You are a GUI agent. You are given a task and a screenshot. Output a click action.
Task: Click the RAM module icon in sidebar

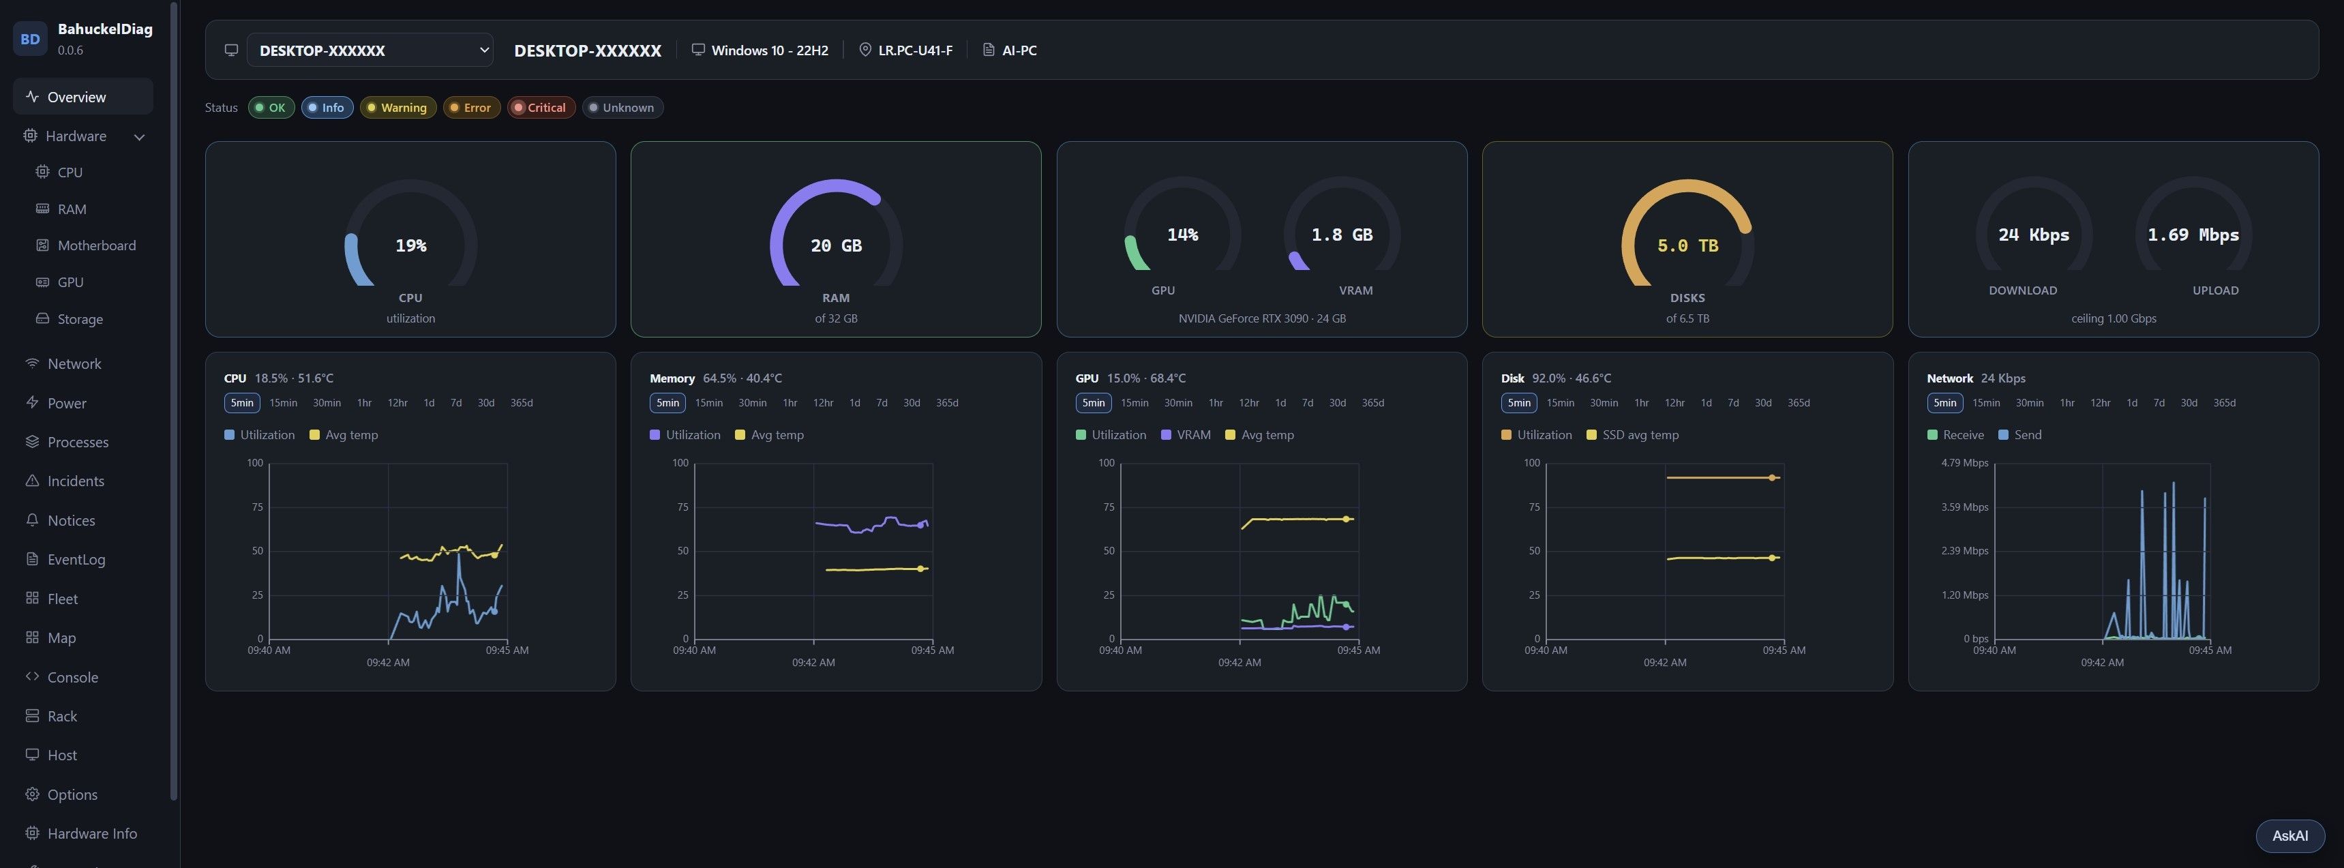tap(42, 209)
